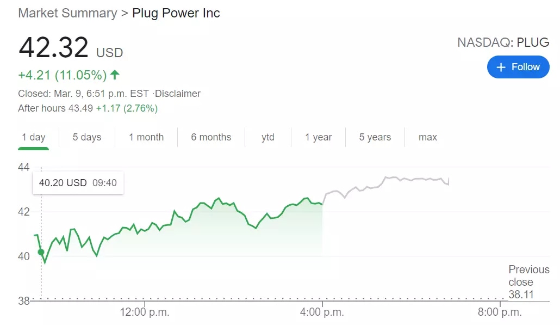The width and height of the screenshot is (560, 325).
Task: Click the 42.32 stock price
Action: (53, 48)
